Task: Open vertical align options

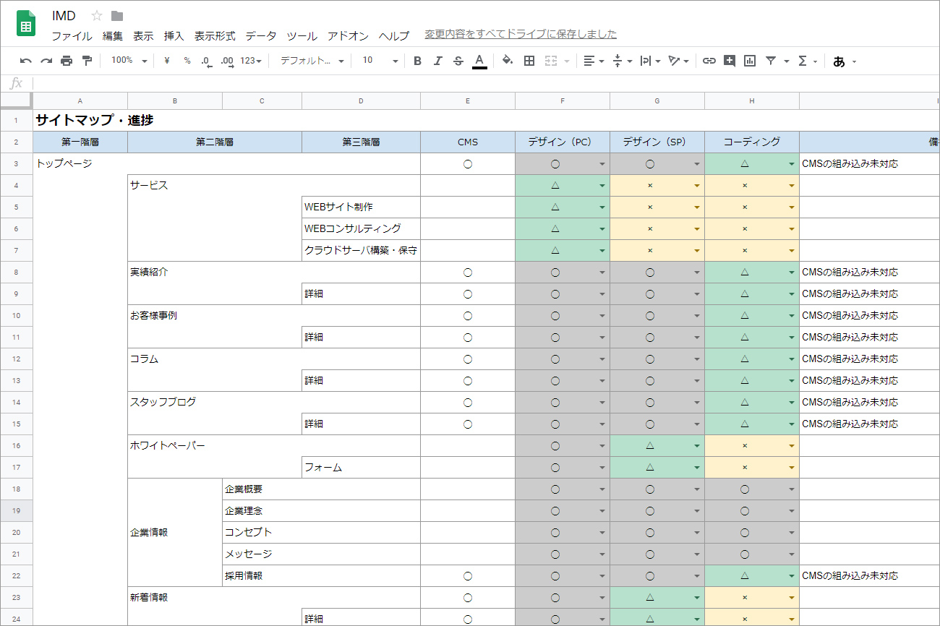Action: point(622,61)
